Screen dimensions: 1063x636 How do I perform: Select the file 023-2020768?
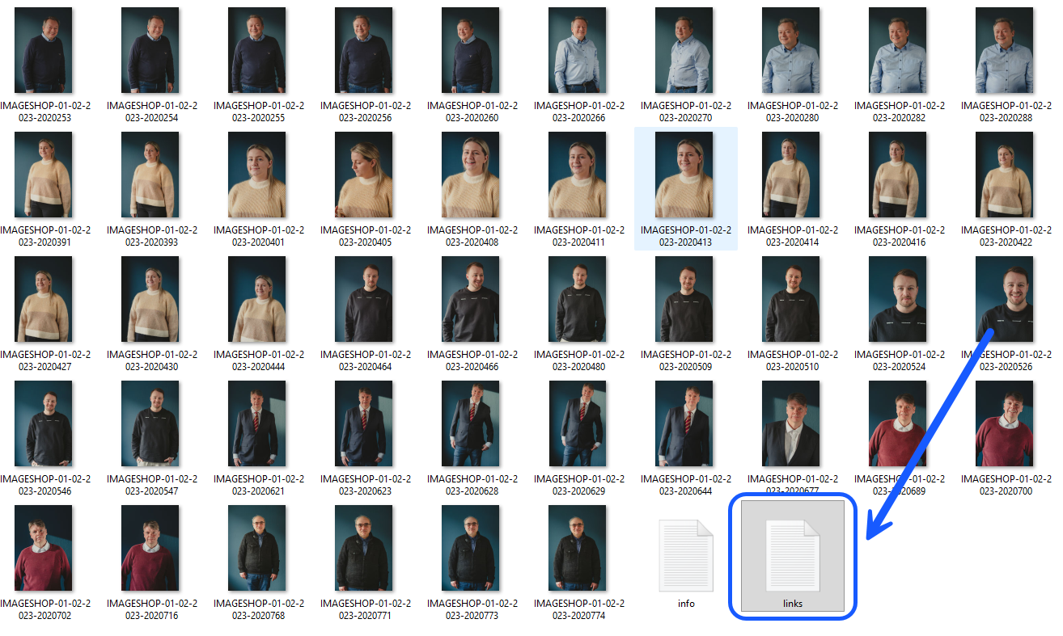(x=258, y=549)
